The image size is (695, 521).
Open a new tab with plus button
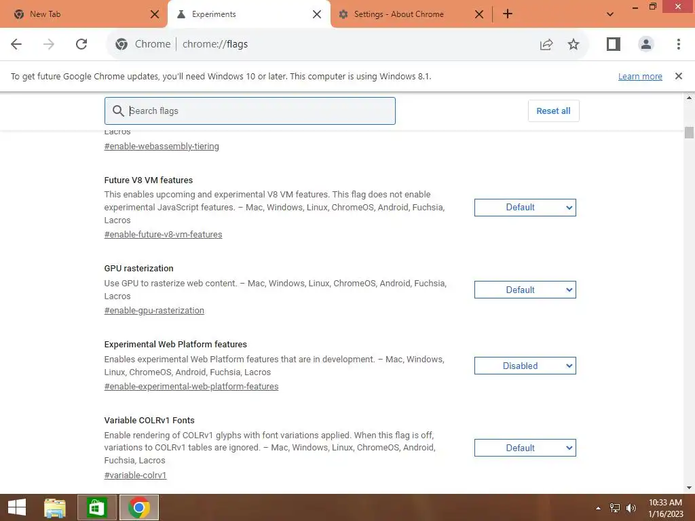pos(508,14)
